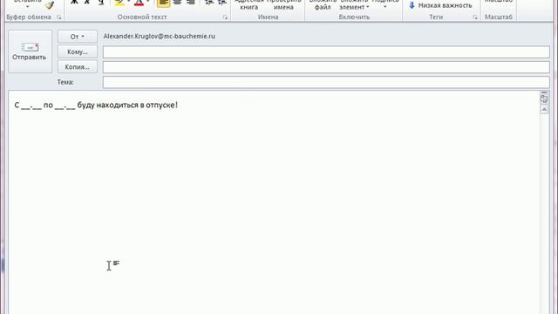The image size is (558, 314).
Task: Click the body text about отпуск
Action: [96, 105]
